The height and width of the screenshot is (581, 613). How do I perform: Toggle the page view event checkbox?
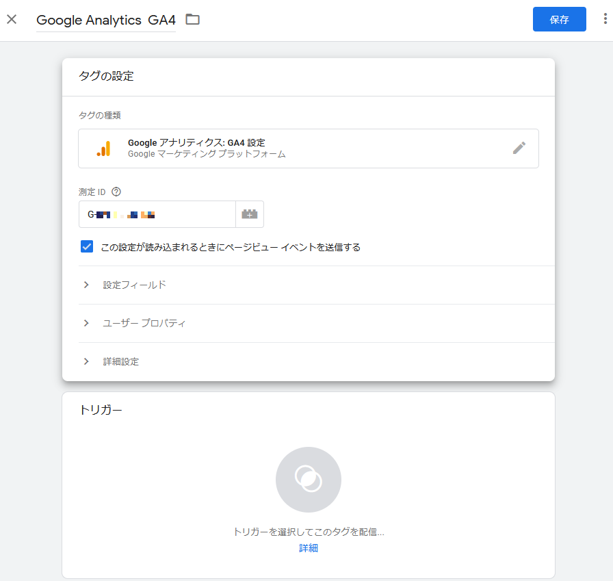87,247
